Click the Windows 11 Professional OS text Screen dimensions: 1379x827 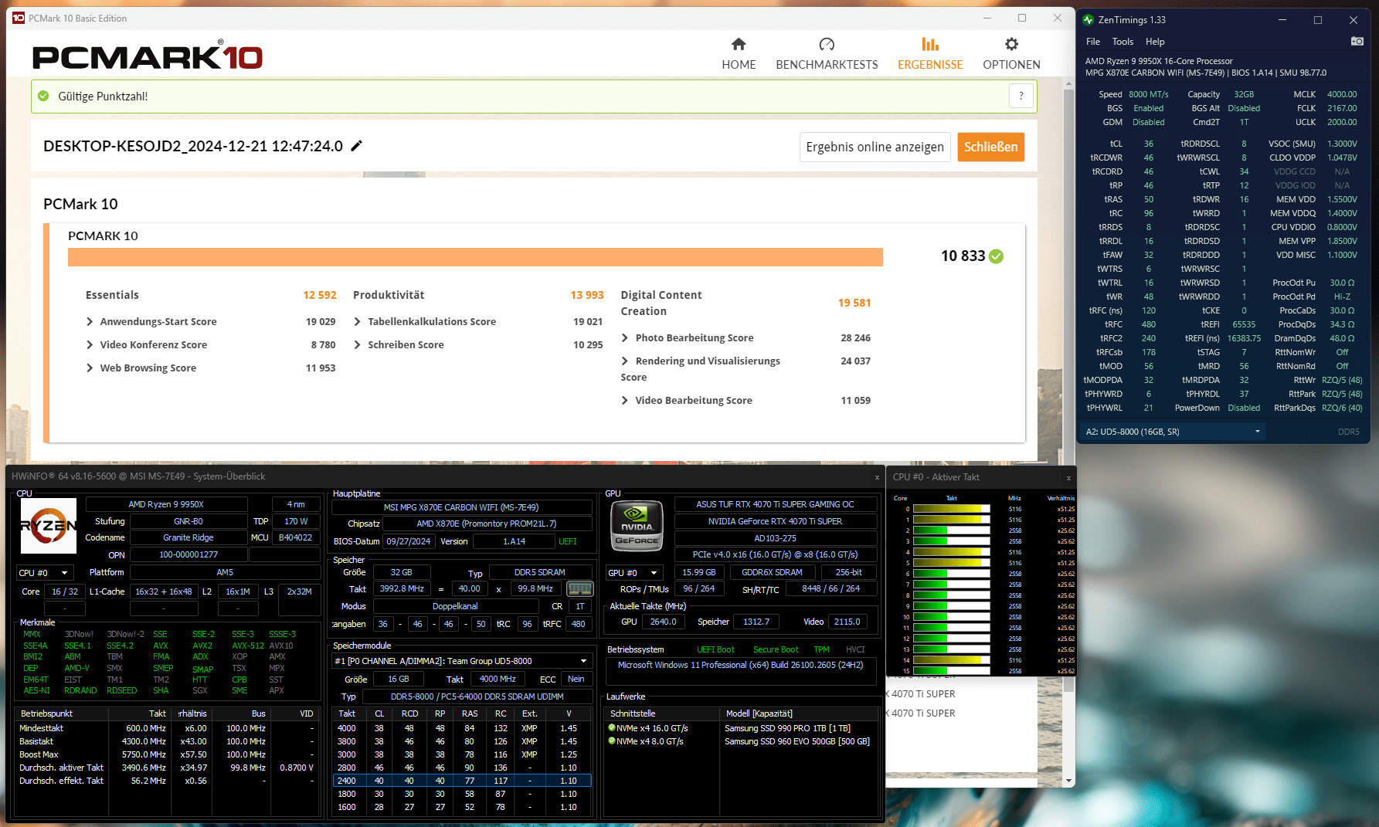tap(741, 666)
